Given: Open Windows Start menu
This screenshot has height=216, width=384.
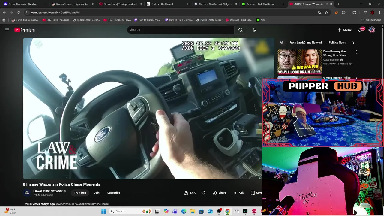Looking at the screenshot, I should tap(103, 211).
